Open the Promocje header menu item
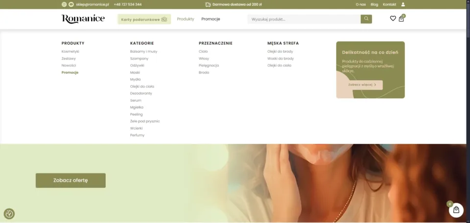The height and width of the screenshot is (223, 470). point(211,19)
